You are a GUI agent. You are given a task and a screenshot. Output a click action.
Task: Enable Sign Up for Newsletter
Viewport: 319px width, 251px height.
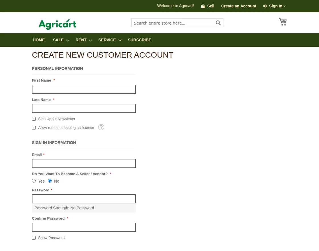tap(34, 119)
